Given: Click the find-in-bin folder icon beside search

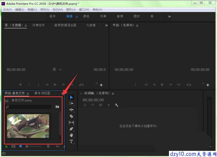Looking at the screenshot, I should tap(57, 107).
